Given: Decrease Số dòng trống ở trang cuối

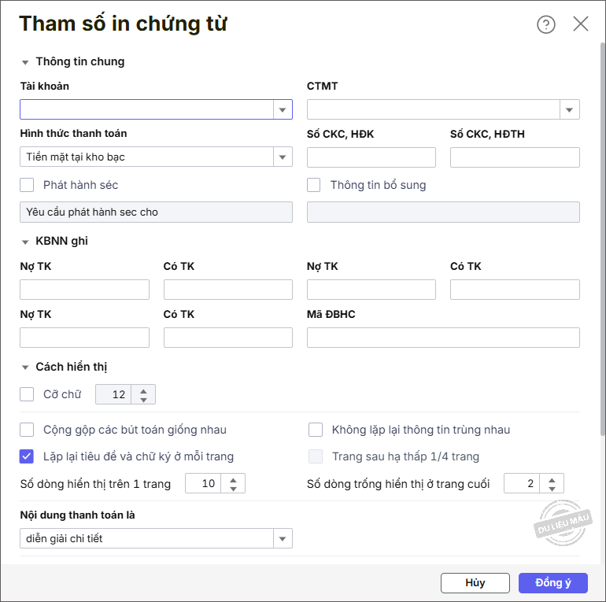Looking at the screenshot, I should [x=552, y=489].
